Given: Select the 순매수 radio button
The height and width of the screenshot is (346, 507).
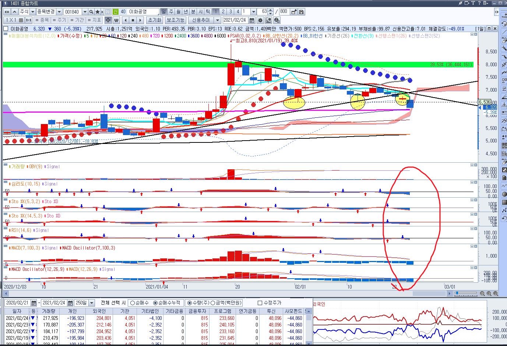Looking at the screenshot, I should coord(133,303).
